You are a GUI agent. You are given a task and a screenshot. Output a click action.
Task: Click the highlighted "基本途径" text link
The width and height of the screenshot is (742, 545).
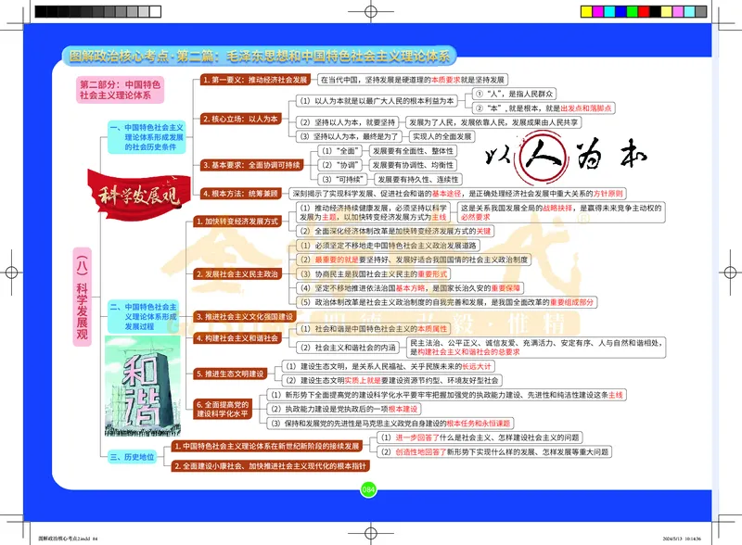445,194
